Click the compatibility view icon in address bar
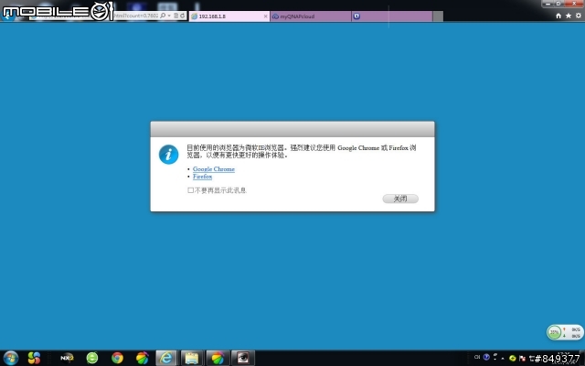585x366 pixels. pyautogui.click(x=176, y=16)
